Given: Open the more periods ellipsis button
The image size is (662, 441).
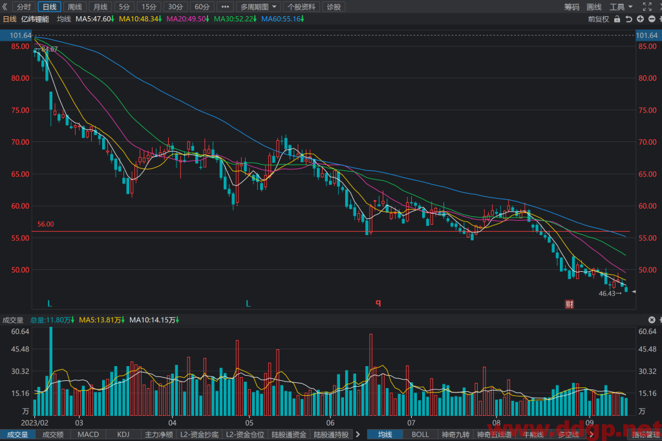Looking at the screenshot, I should [225, 6].
